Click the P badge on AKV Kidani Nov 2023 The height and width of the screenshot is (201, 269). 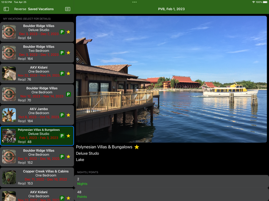point(62,74)
